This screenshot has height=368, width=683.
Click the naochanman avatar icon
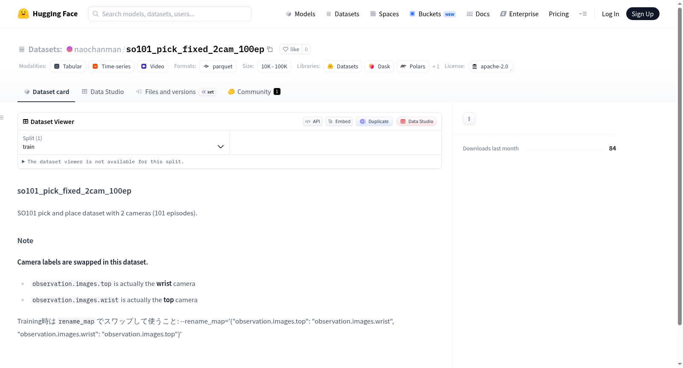[70, 49]
